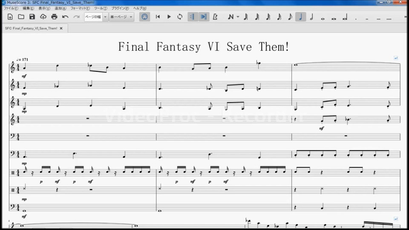Print the score using the printer icon

(54, 17)
